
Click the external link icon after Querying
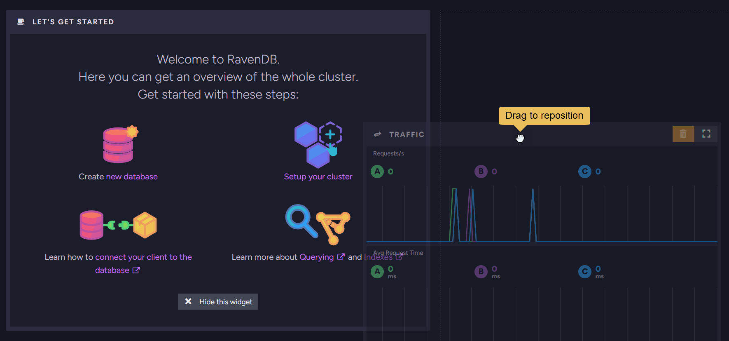(341, 256)
